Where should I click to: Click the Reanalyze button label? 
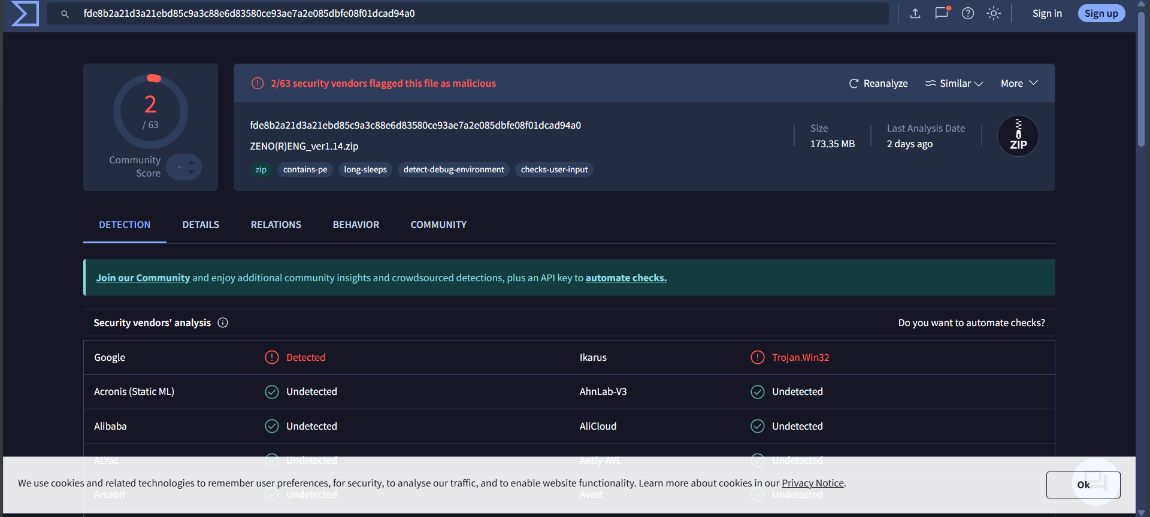(x=885, y=83)
